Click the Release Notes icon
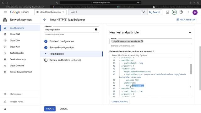Image resolution: width=201 pixels, height=113 pixels. pos(5,102)
